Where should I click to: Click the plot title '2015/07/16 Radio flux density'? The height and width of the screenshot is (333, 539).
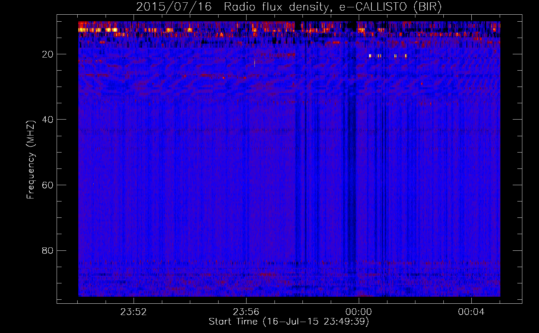click(x=289, y=7)
